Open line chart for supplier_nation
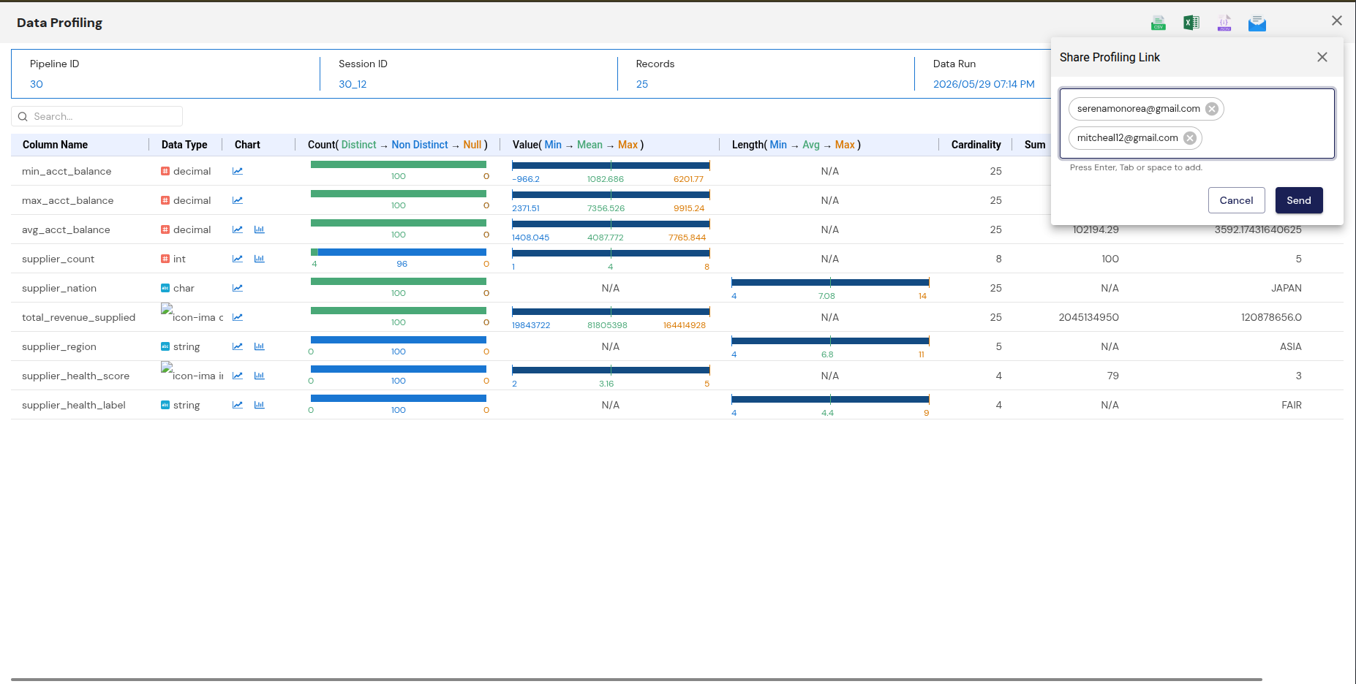The image size is (1356, 684). click(x=238, y=288)
